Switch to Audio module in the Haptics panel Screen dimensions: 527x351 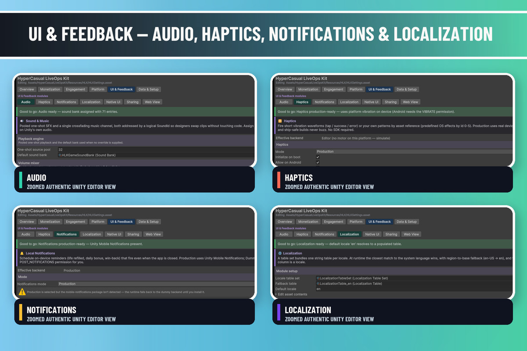click(284, 102)
